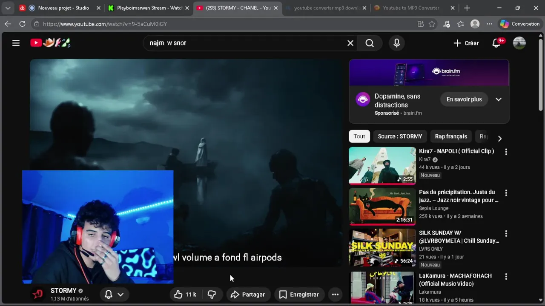Open STORMY channel avatar

click(38, 295)
